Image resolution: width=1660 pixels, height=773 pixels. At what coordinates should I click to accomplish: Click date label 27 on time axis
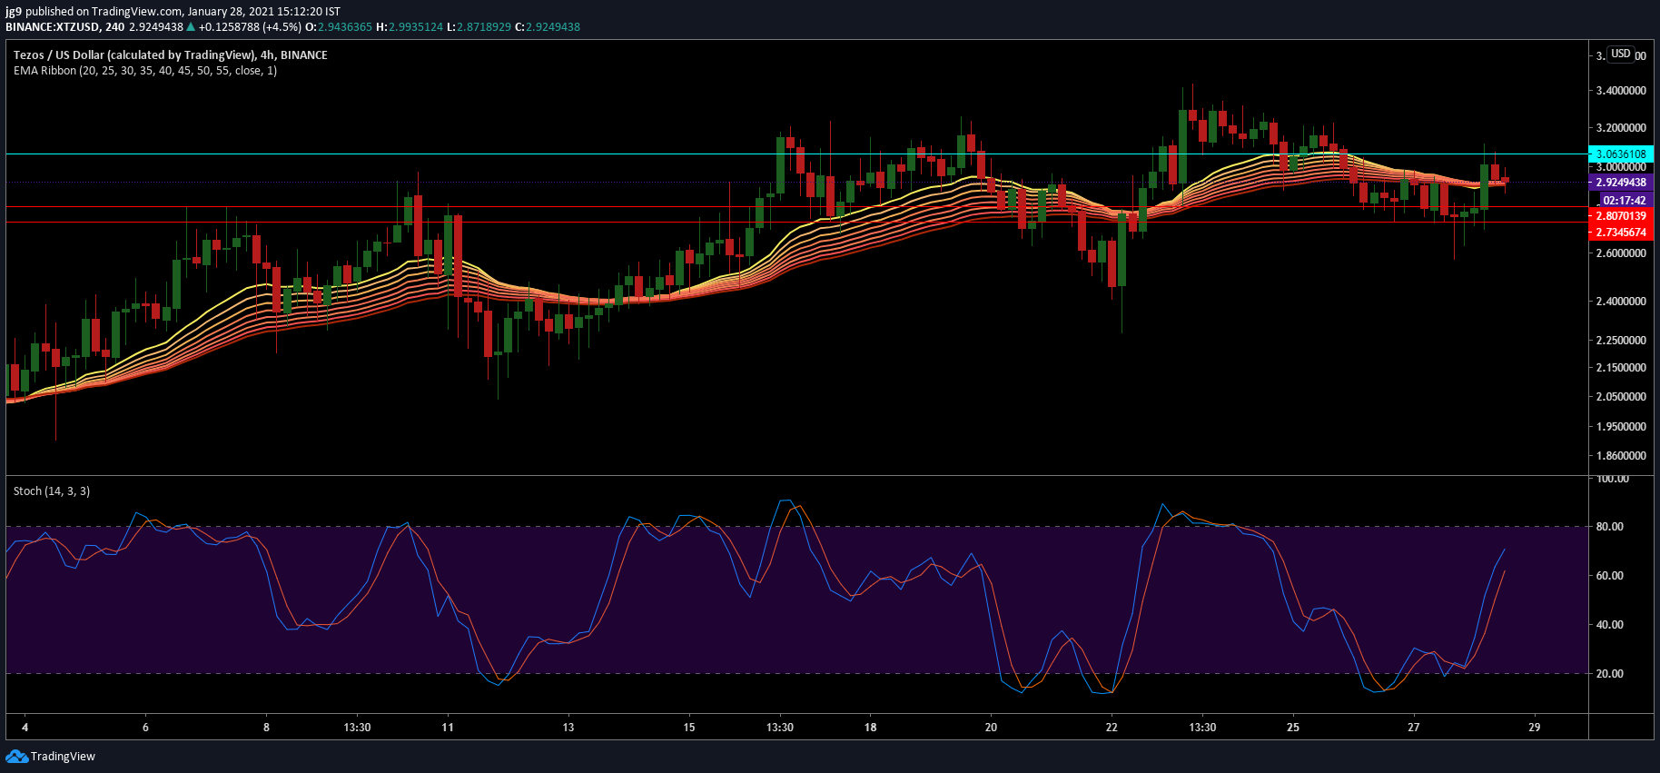click(1414, 728)
